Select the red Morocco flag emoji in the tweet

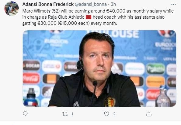[89, 17]
